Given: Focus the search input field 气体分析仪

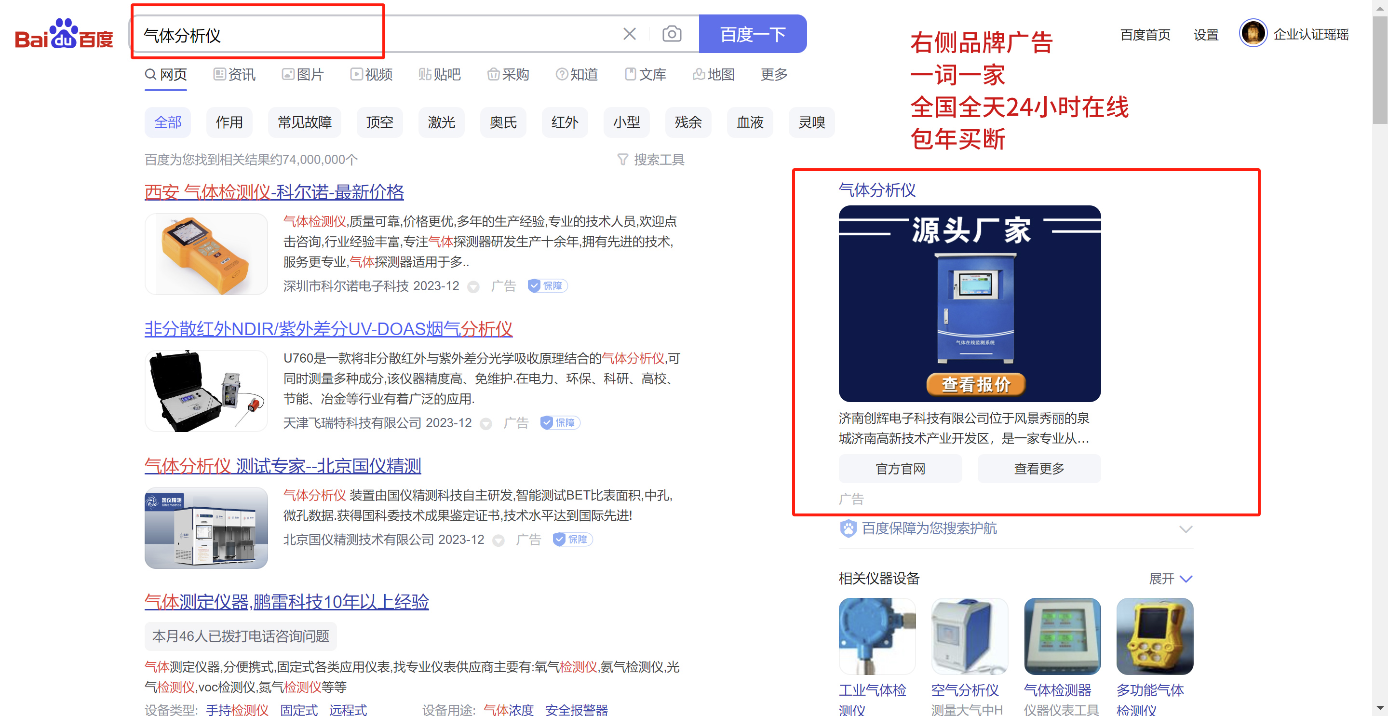Looking at the screenshot, I should pyautogui.click(x=377, y=35).
